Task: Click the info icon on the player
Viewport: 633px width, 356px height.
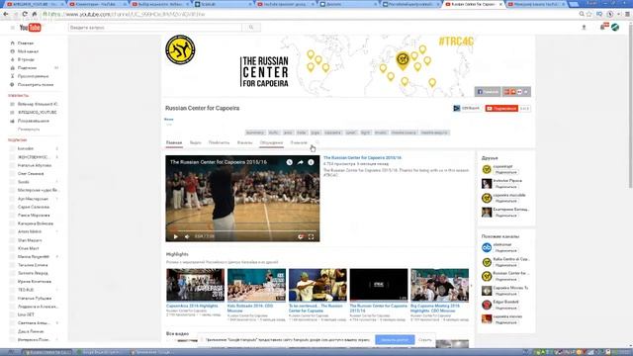Action: pos(311,162)
